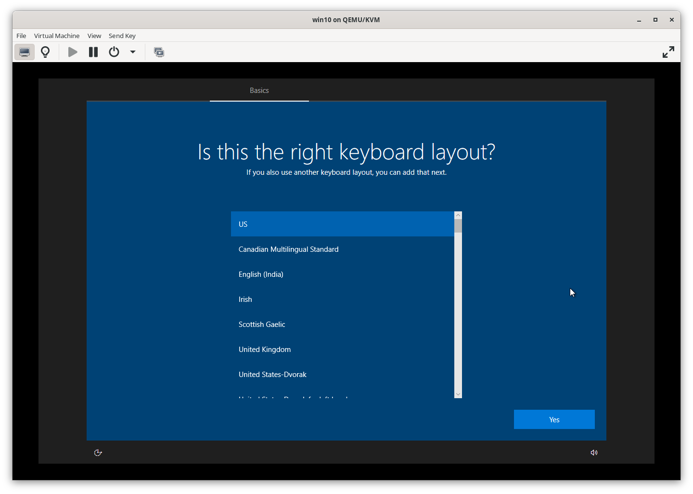Open the View menu
This screenshot has height=494, width=693.
coord(94,36)
